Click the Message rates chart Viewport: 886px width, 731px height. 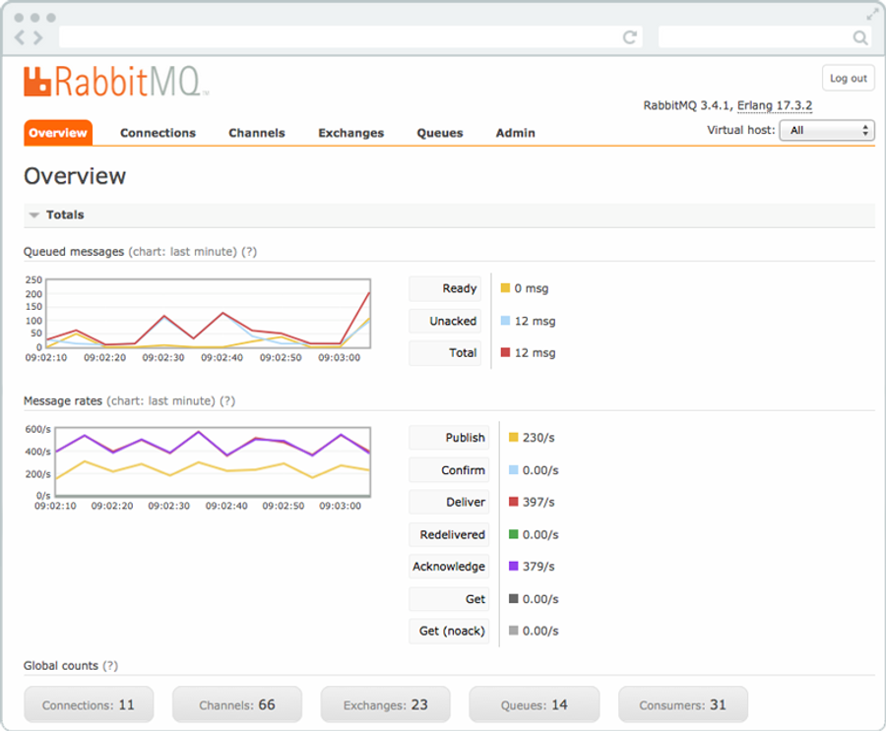click(213, 462)
